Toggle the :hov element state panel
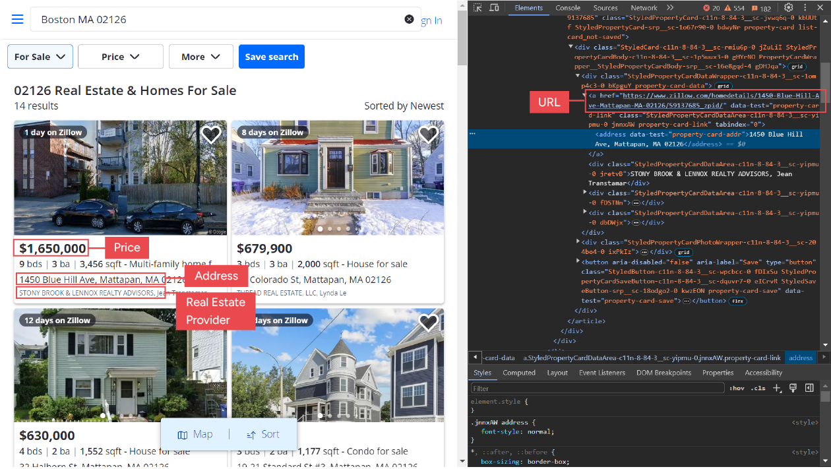This screenshot has height=469, width=831. coord(737,388)
